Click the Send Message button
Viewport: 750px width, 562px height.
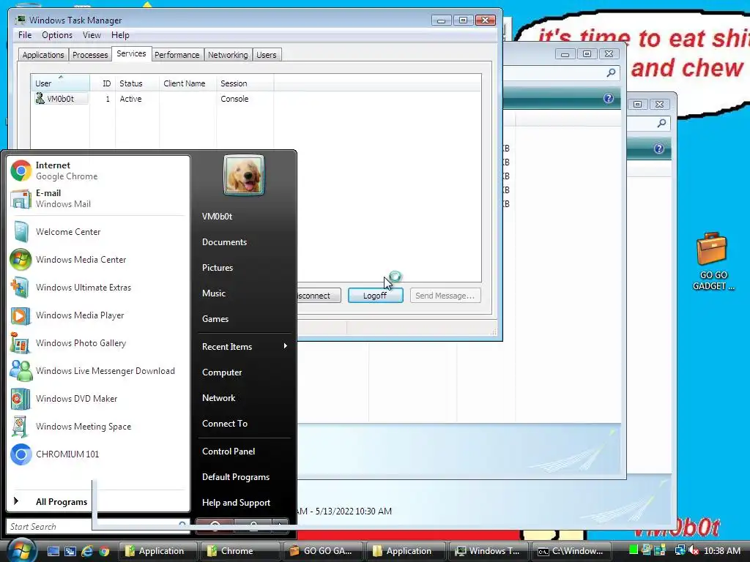coord(445,296)
